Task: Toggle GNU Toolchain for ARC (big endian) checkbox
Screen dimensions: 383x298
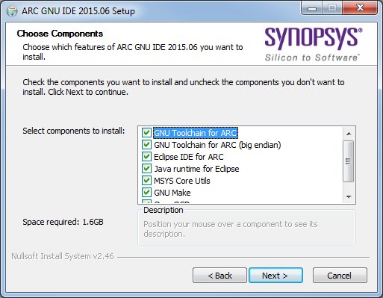Action: tap(146, 145)
